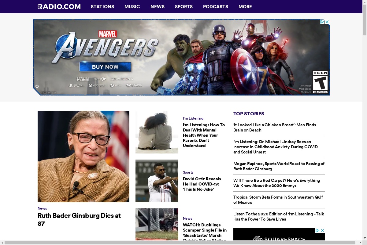Screen dimensions: 367x245
Task: Click the horizontal scrollbar thumb
Action: (180, 243)
